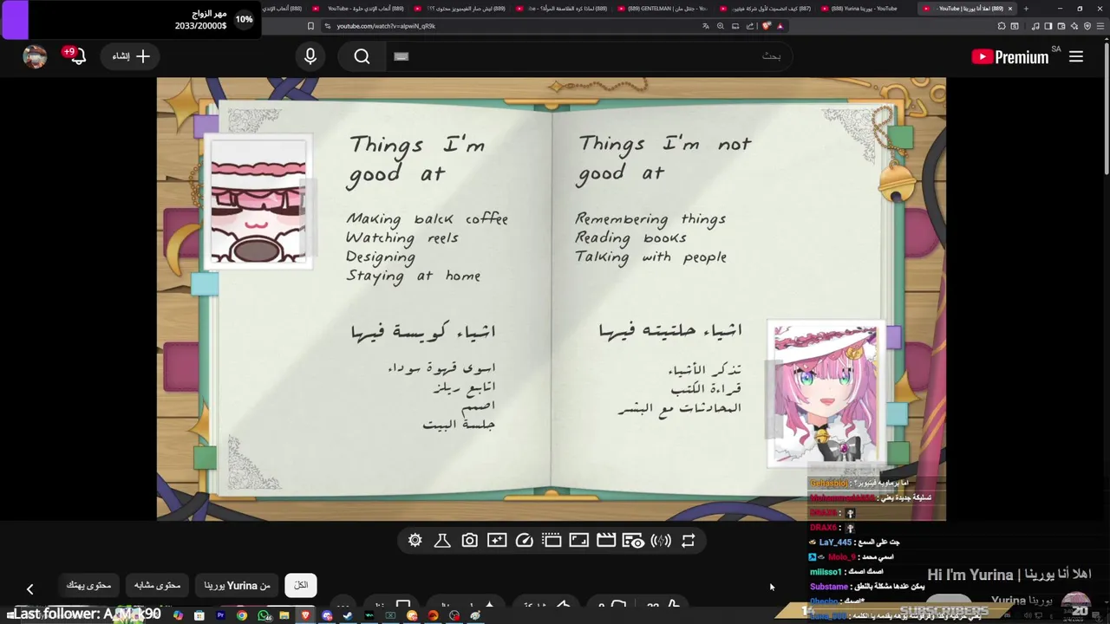Open the YouTube account avatar menu
This screenshot has height=624, width=1110.
[x=35, y=56]
